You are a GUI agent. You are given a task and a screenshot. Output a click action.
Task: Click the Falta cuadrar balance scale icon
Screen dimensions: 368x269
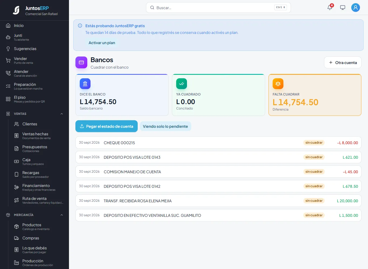[278, 84]
